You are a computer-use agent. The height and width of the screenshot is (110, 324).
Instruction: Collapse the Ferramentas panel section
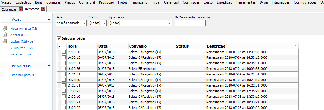point(49,66)
